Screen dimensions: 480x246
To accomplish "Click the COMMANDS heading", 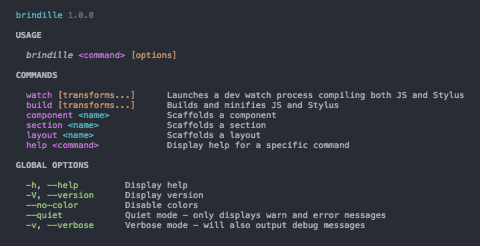I will (37, 75).
